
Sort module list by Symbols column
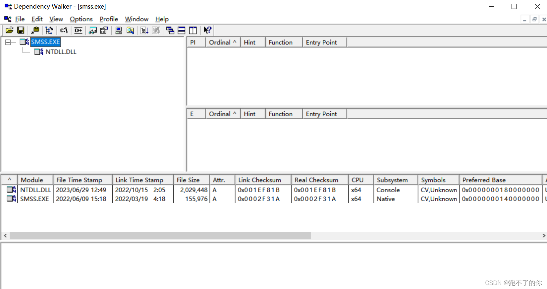click(x=438, y=180)
